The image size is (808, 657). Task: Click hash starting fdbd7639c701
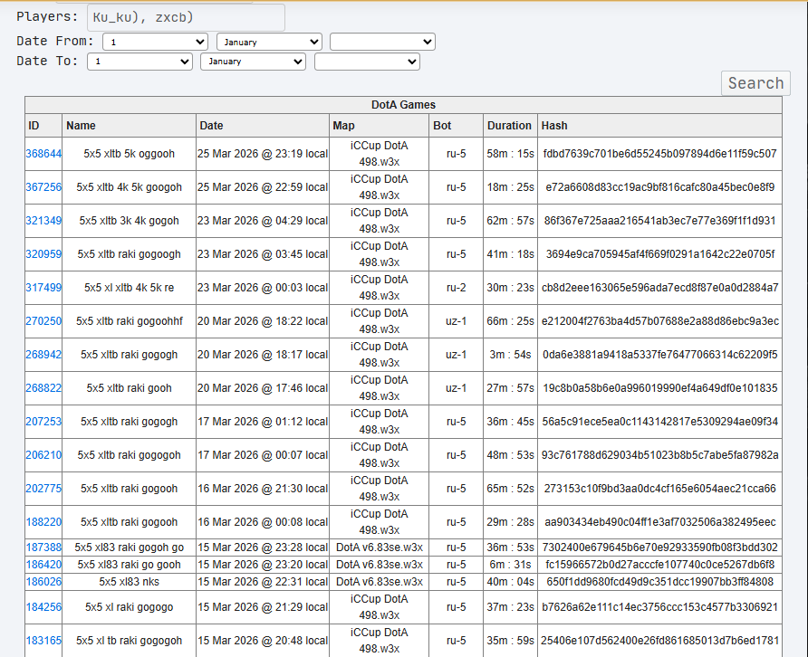tap(659, 154)
